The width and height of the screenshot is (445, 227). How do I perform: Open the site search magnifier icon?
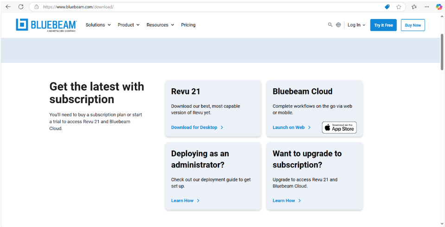pyautogui.click(x=330, y=25)
